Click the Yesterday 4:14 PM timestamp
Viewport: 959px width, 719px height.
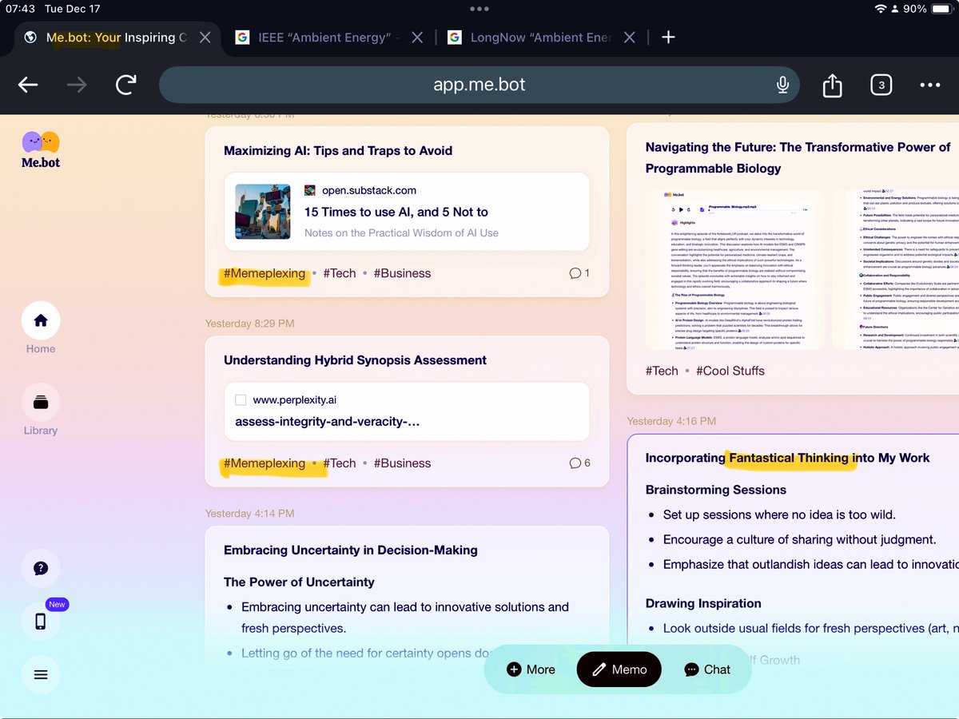249,514
